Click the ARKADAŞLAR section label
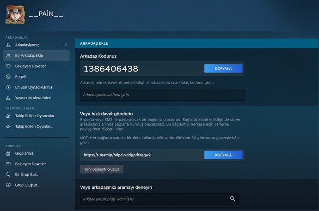The width and height of the screenshot is (319, 211). pos(17,37)
